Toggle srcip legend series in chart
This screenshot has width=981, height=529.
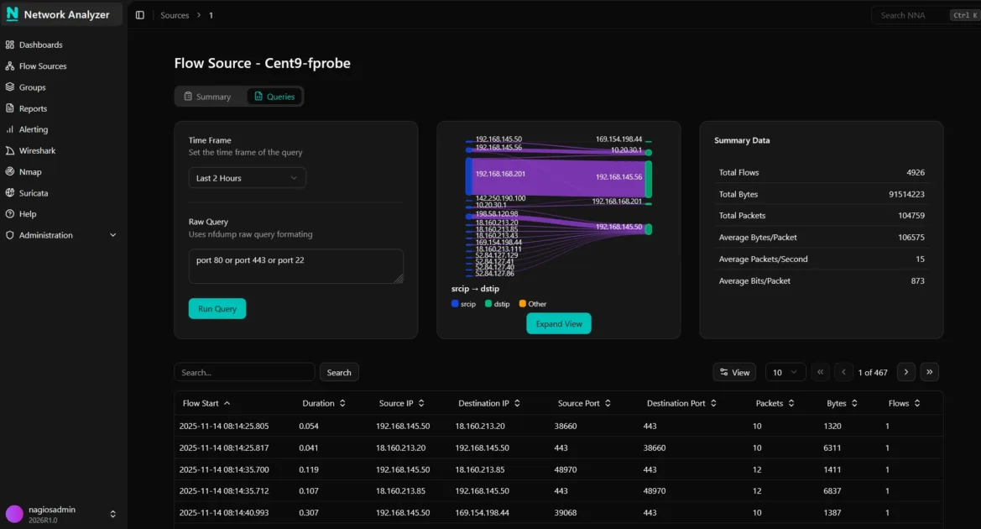462,304
